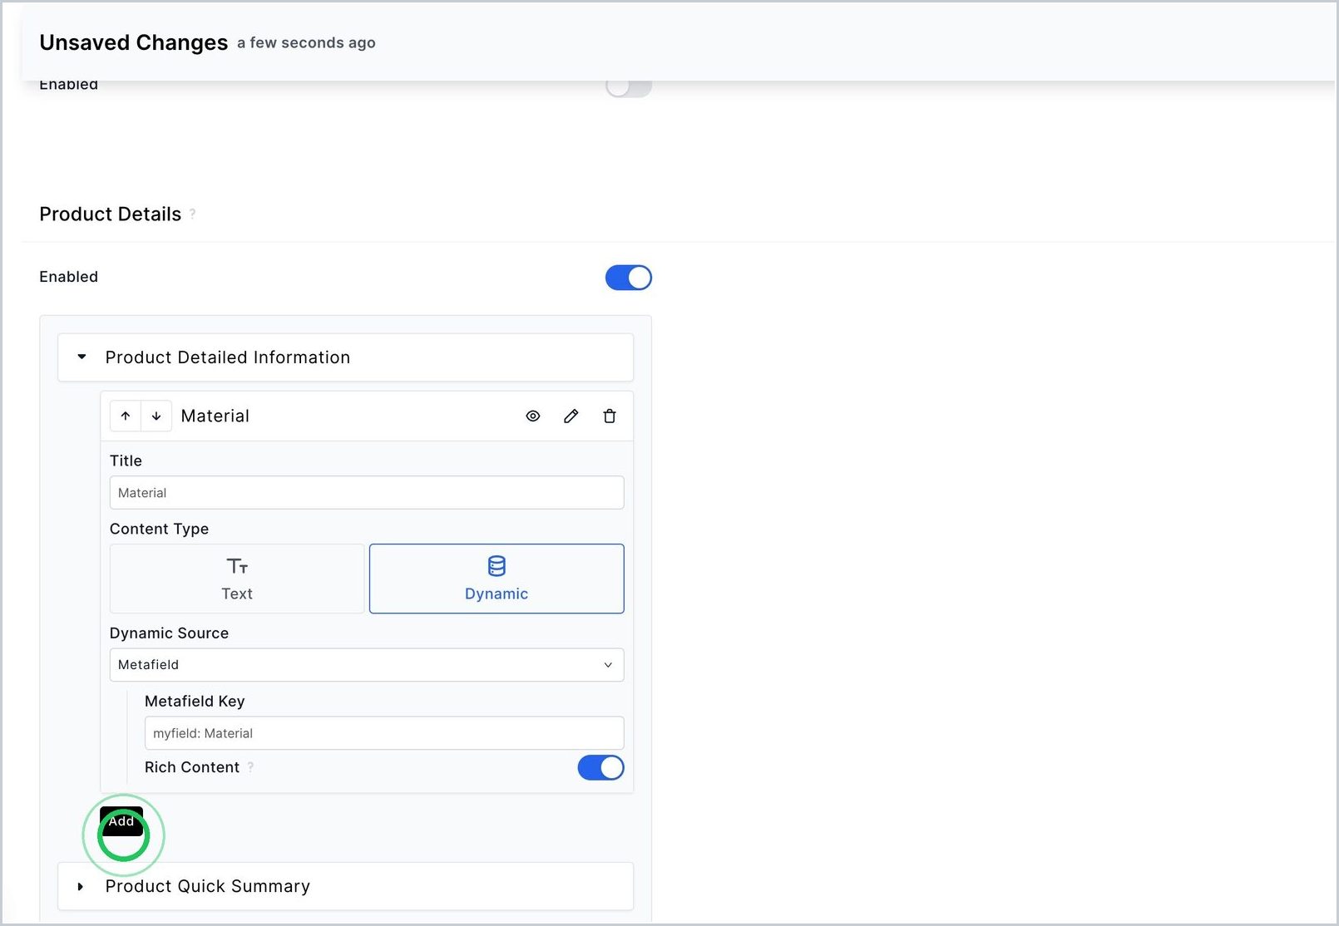Move the Material item up
This screenshot has width=1339, height=926.
tap(126, 416)
